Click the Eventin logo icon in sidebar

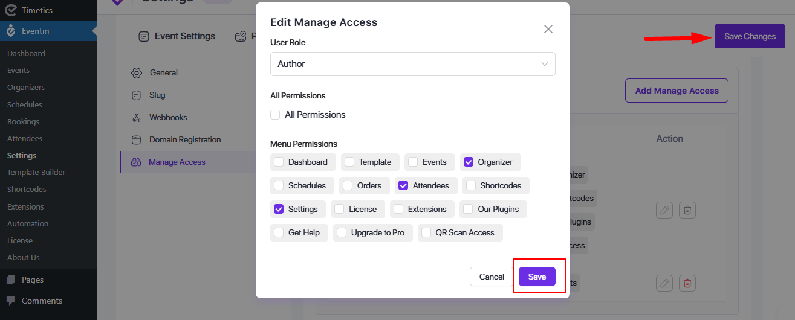pos(10,31)
